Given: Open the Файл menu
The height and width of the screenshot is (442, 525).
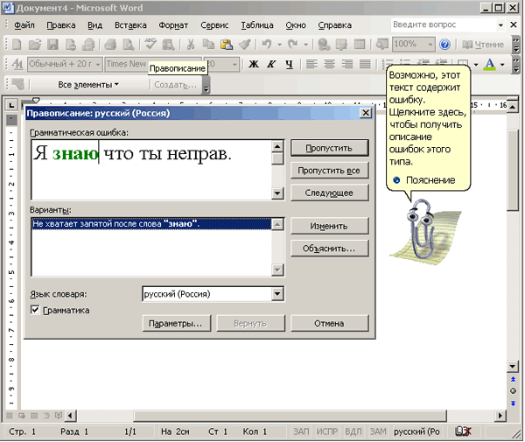Looking at the screenshot, I should [x=24, y=25].
